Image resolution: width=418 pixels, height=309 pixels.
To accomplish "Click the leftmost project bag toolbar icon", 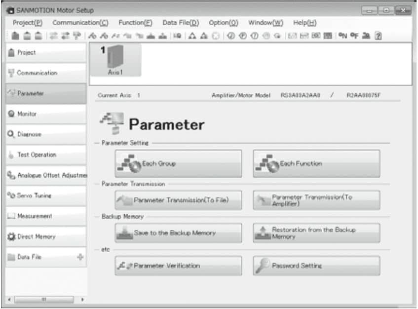I will (15, 36).
